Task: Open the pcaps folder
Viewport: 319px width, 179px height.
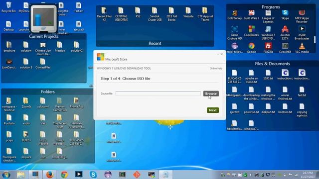Action: pos(9,136)
